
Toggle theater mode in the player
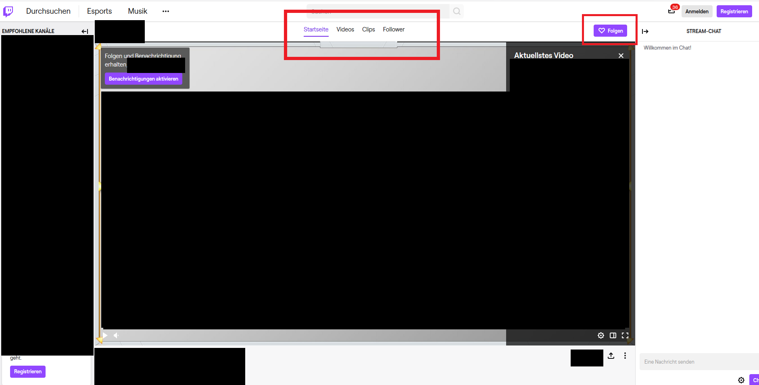[613, 335]
